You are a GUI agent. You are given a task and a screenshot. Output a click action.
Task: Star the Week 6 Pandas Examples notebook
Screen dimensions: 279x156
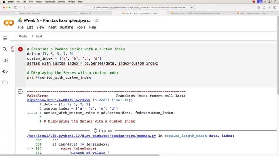[97, 20]
